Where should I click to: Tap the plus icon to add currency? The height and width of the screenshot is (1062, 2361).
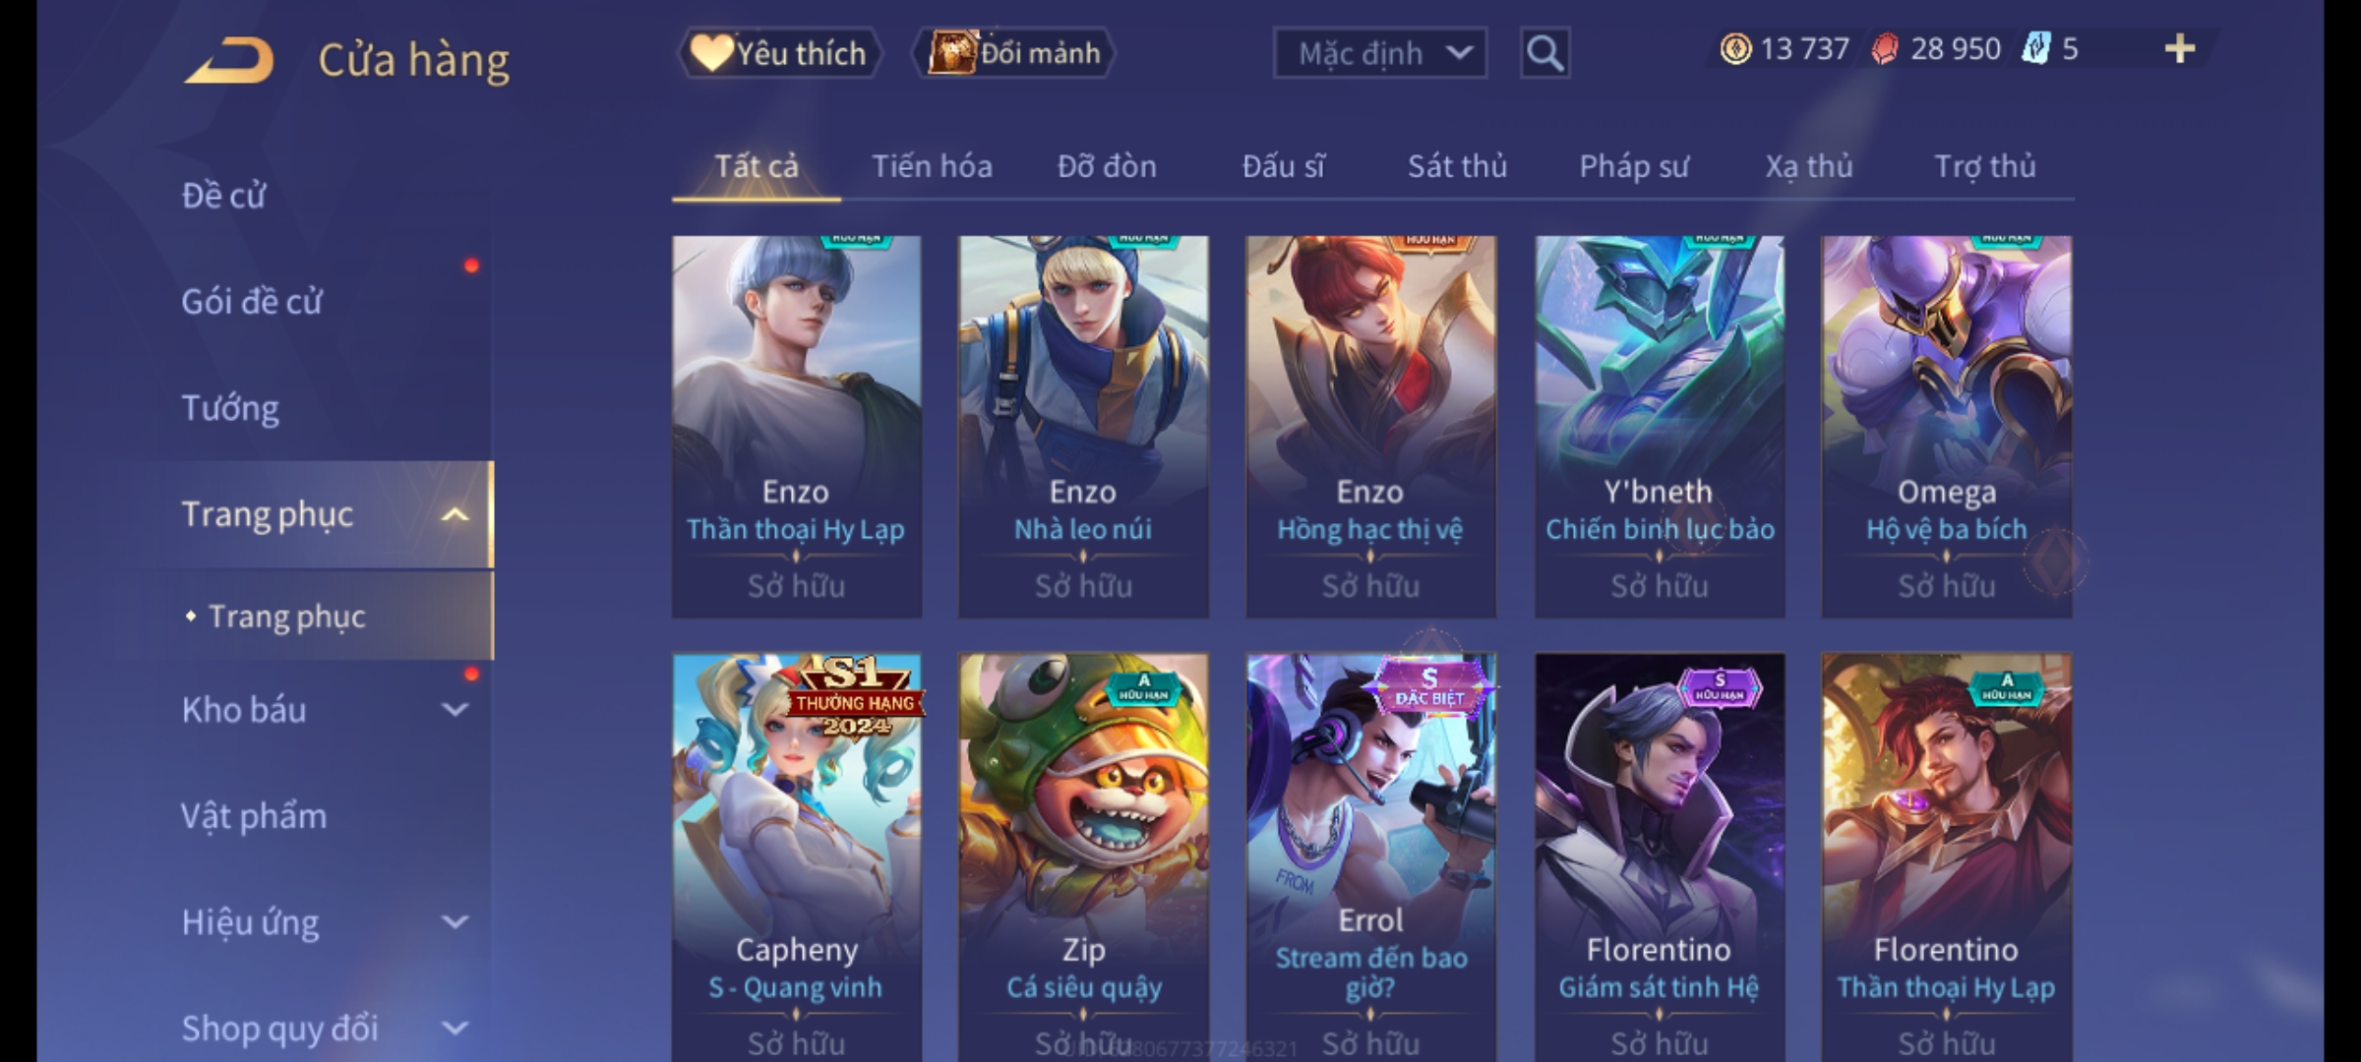click(2180, 49)
